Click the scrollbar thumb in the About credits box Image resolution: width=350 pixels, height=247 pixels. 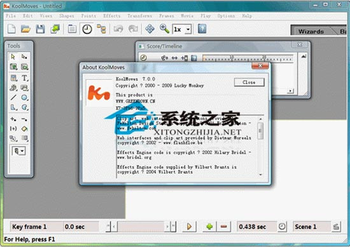point(260,131)
